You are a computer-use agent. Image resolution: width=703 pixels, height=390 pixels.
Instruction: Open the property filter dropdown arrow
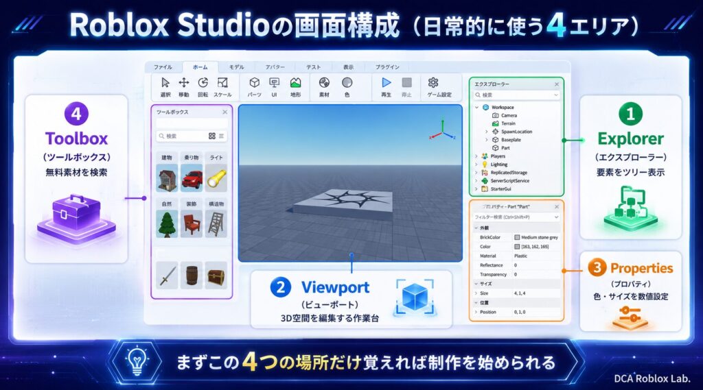tap(556, 217)
